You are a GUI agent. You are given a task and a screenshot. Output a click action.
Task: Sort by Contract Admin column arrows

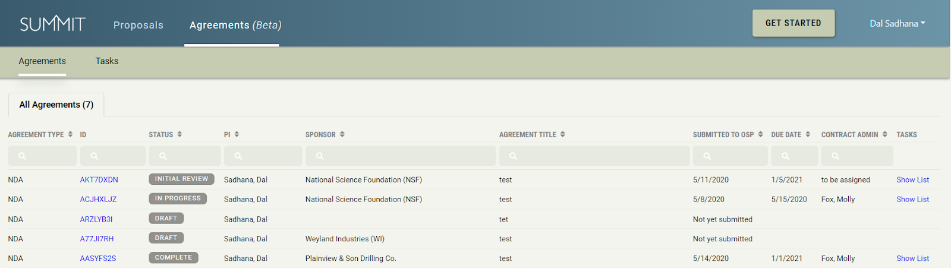(884, 134)
